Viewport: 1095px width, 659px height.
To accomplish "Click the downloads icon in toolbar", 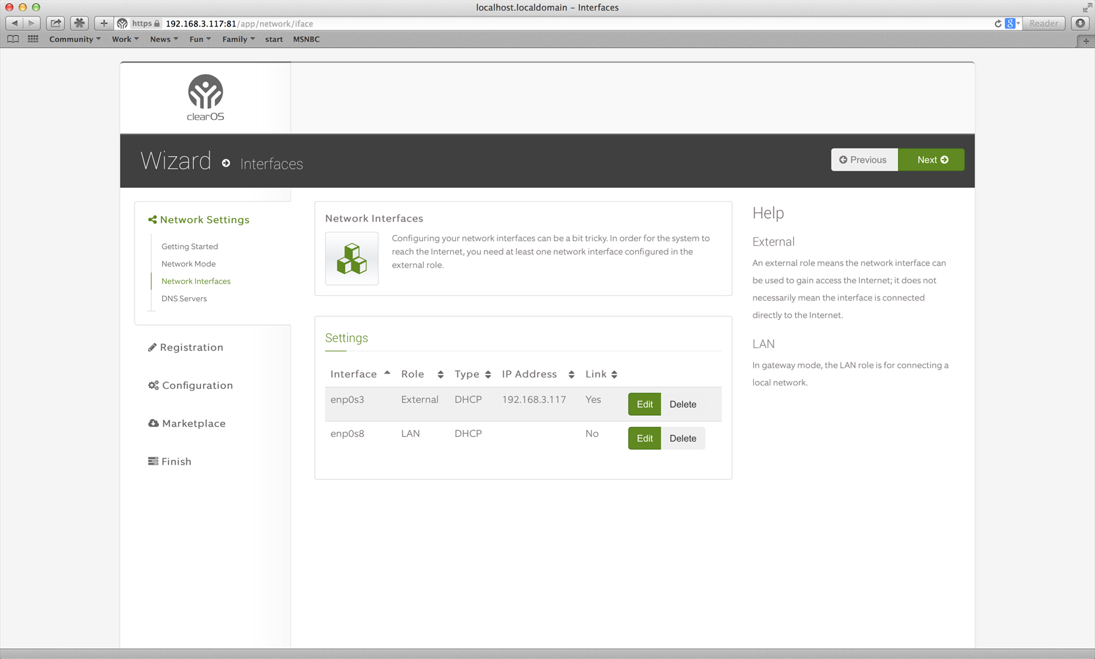I will tap(1081, 23).
